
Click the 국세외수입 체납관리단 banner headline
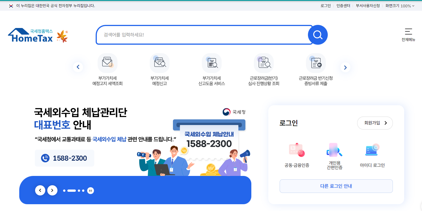(x=81, y=112)
